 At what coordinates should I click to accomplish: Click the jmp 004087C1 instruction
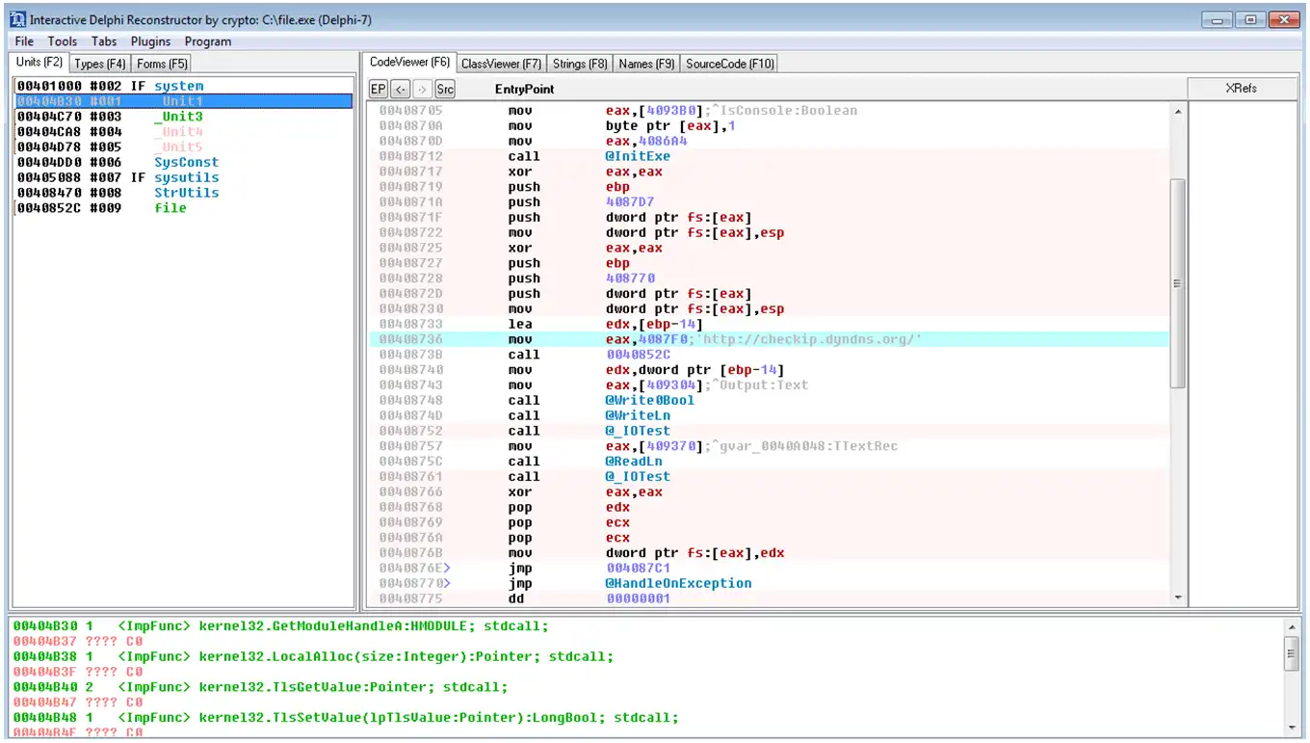[x=769, y=568]
